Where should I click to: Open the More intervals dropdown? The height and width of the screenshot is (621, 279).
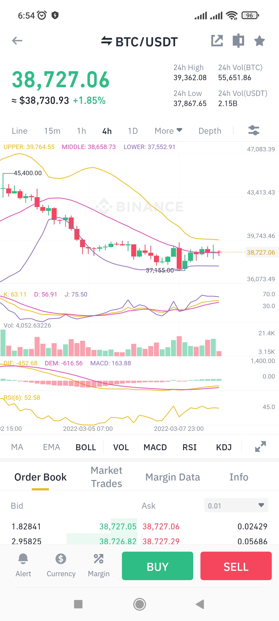pyautogui.click(x=168, y=131)
